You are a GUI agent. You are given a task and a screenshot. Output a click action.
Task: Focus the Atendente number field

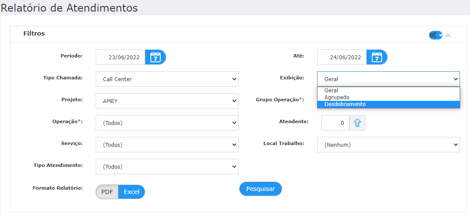click(x=336, y=123)
